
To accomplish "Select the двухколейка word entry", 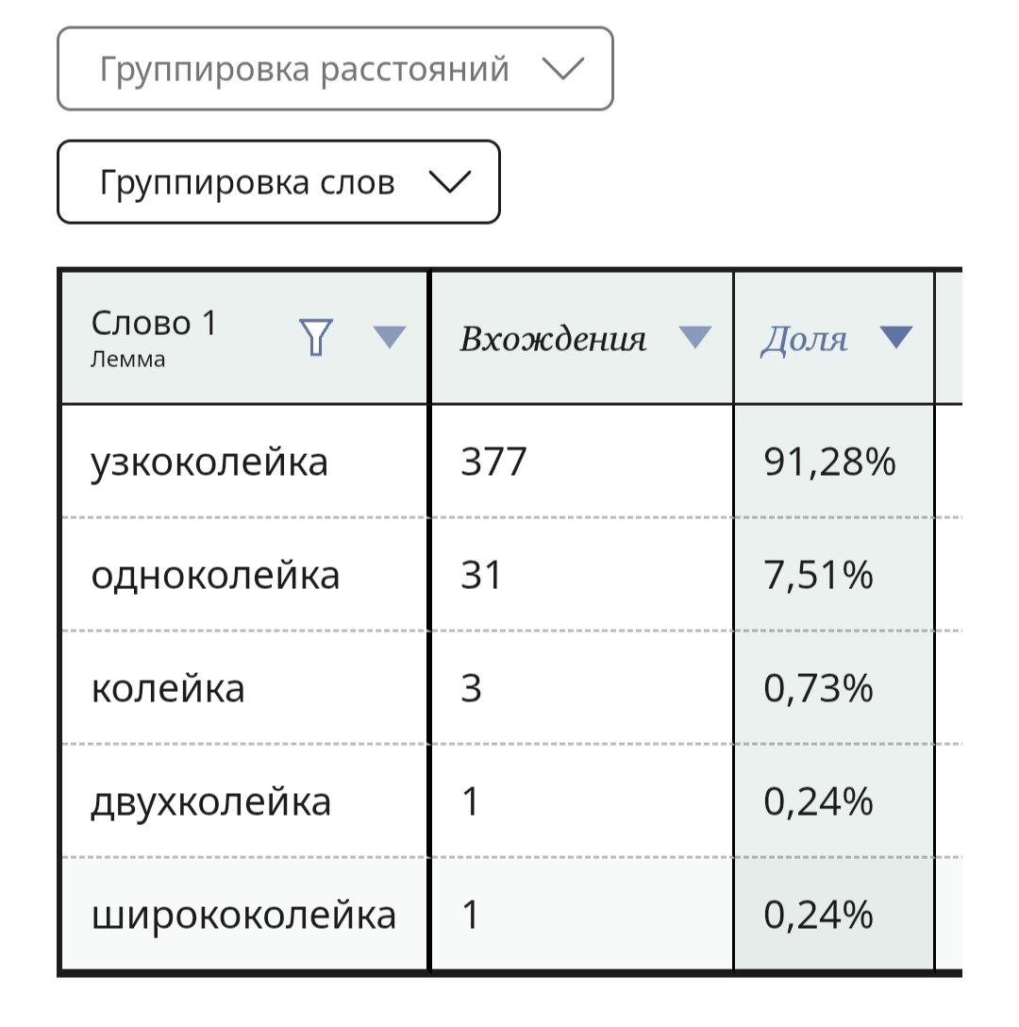I will (210, 802).
